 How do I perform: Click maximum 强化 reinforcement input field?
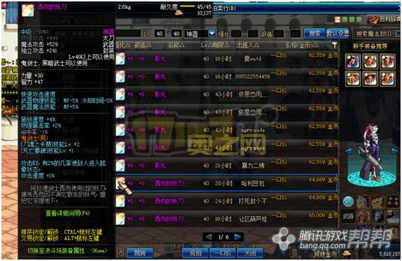[x=253, y=34]
